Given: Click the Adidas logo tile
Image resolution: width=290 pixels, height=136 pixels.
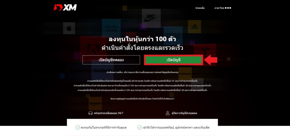Looking at the screenshot, I should coord(194,27).
